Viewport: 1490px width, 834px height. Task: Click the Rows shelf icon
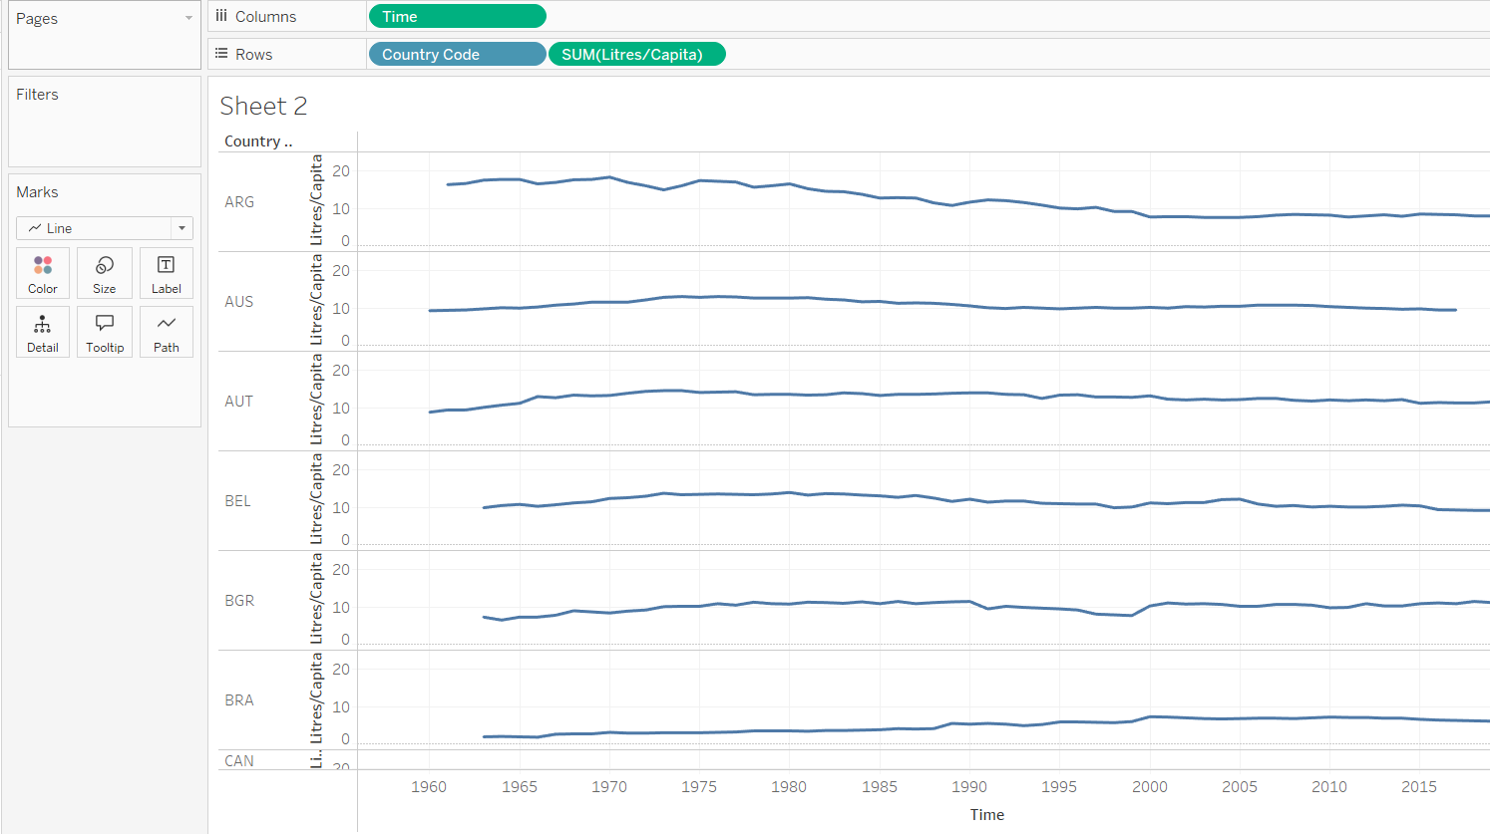(221, 54)
